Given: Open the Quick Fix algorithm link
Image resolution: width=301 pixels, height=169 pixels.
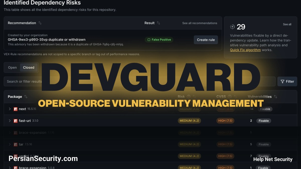Looking at the screenshot, I should click(245, 50).
